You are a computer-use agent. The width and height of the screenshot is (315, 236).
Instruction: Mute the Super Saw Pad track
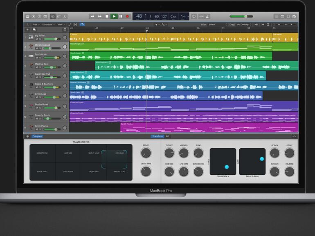coord(36,77)
